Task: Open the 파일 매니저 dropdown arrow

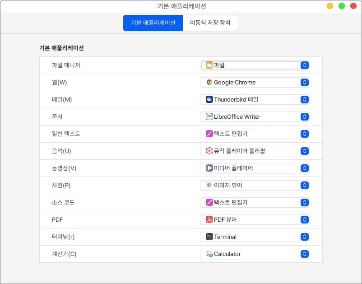Action: [305, 65]
